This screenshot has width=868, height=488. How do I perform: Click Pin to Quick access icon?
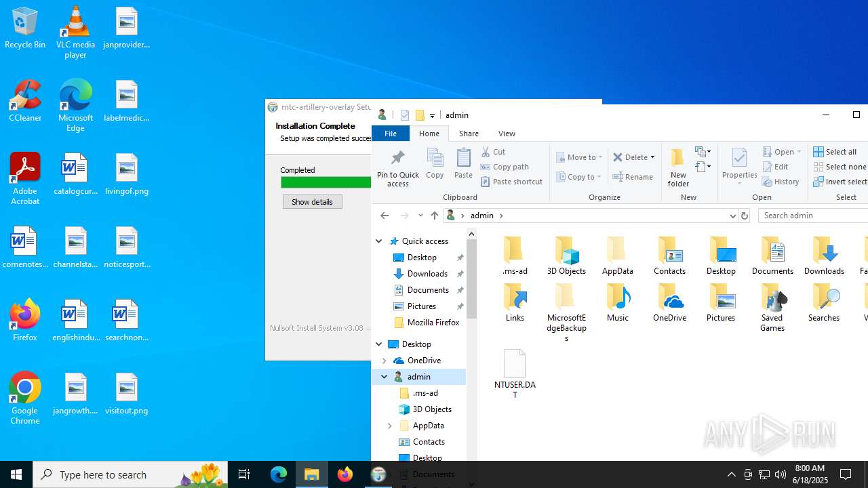coord(397,167)
